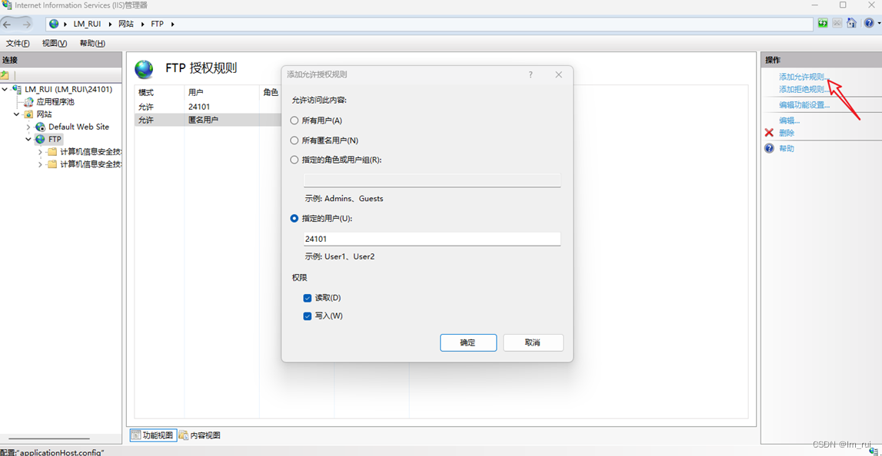882x456 pixels.
Task: Expand the second 计算机信息安全技 folder
Action: [40, 164]
